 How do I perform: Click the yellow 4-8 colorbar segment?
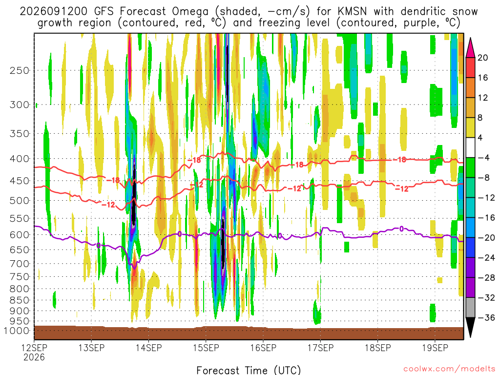click(470, 127)
